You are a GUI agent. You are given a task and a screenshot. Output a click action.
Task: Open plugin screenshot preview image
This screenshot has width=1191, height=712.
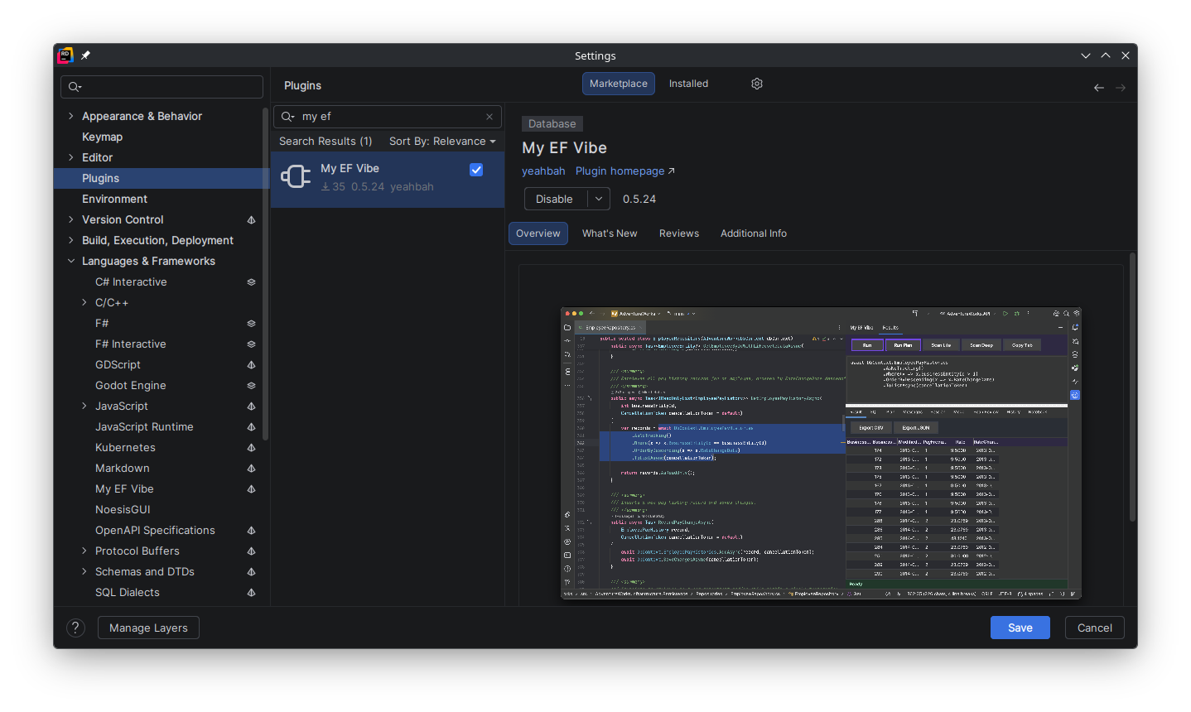821,453
